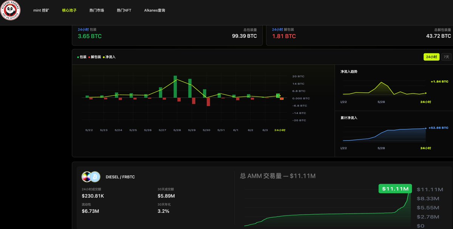
Task: Open Alkanes查询 page
Action: (155, 11)
